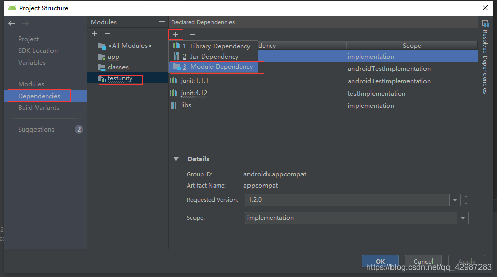Image resolution: width=497 pixels, height=277 pixels.
Task: Click the testunity module icon
Action: click(x=102, y=79)
